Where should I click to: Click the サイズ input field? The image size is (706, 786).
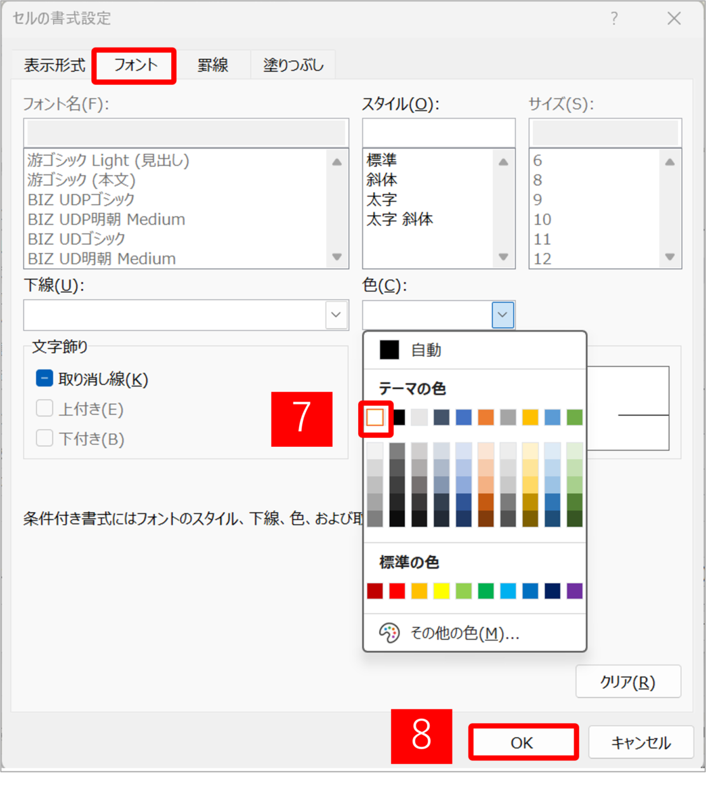coord(605,133)
